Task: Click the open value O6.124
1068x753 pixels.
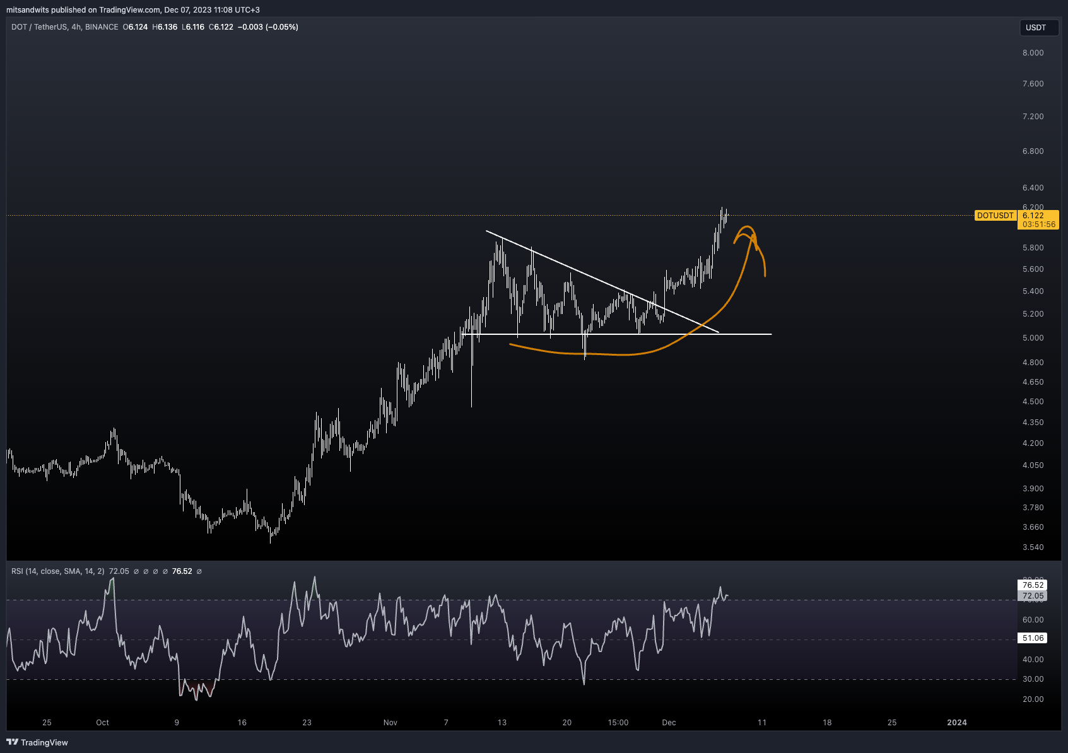Action: point(135,27)
